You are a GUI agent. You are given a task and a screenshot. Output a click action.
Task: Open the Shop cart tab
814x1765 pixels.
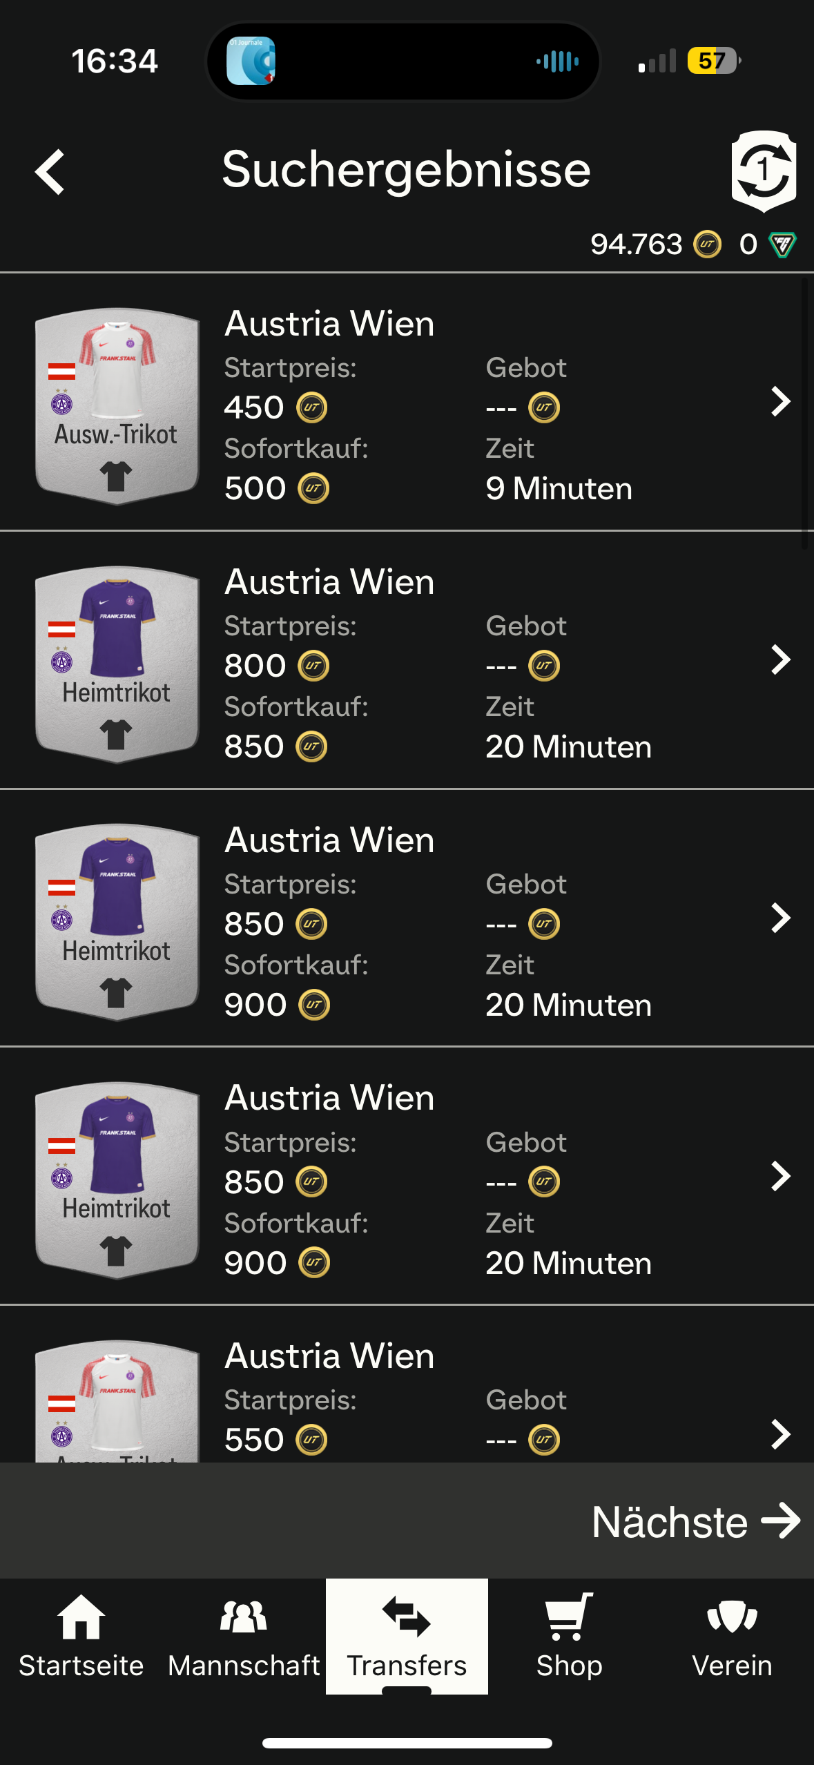[x=569, y=1636]
